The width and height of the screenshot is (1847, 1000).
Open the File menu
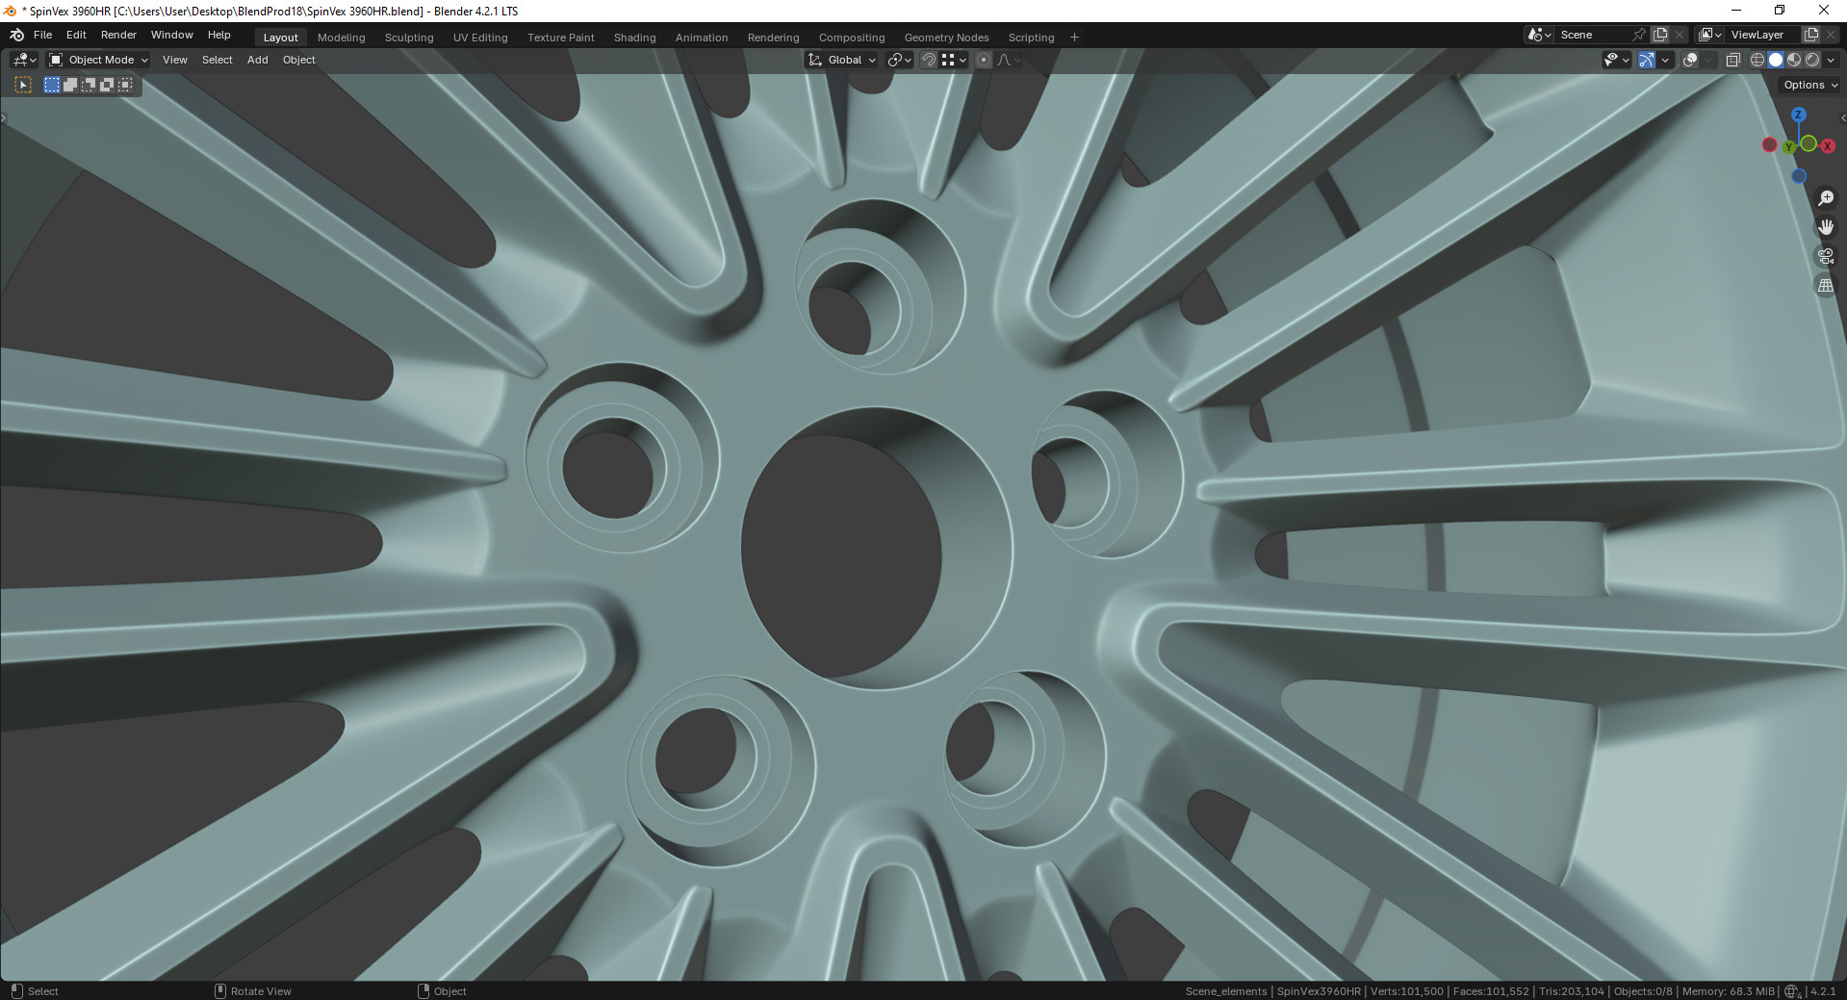pyautogui.click(x=42, y=35)
